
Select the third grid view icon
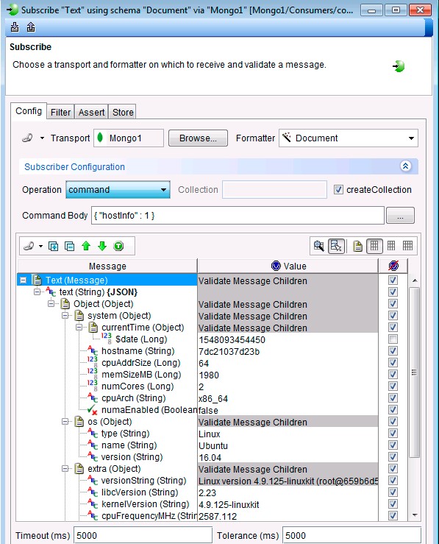click(408, 246)
